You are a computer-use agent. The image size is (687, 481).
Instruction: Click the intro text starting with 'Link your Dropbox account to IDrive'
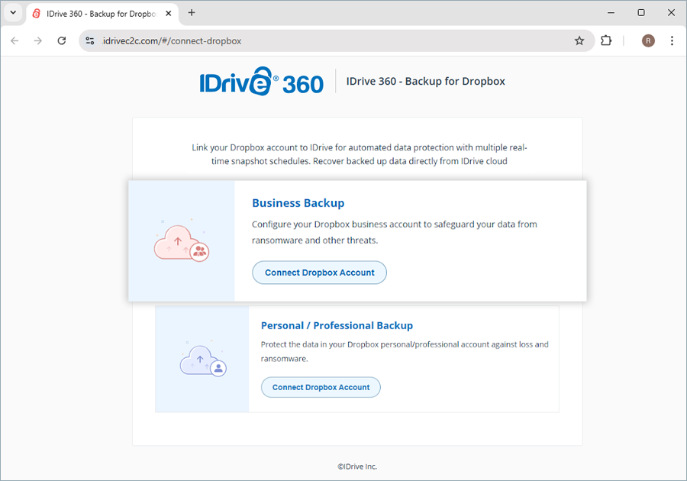tap(360, 154)
